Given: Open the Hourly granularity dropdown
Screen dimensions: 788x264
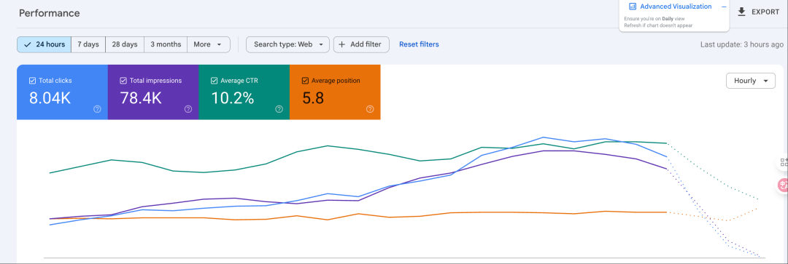Looking at the screenshot, I should [751, 81].
